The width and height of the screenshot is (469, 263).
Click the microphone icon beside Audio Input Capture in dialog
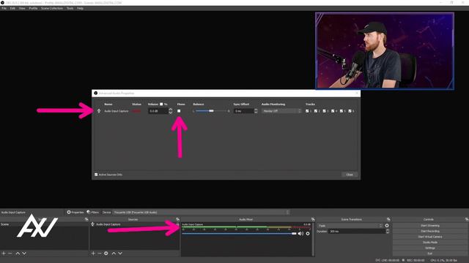coord(99,111)
